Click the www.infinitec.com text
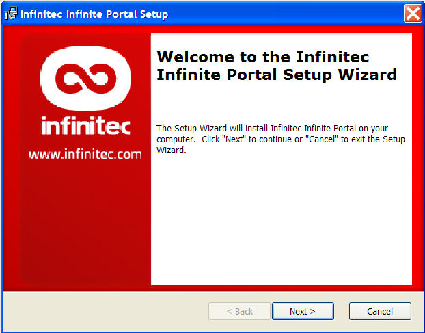Viewport: 425px width, 333px height. tap(85, 155)
